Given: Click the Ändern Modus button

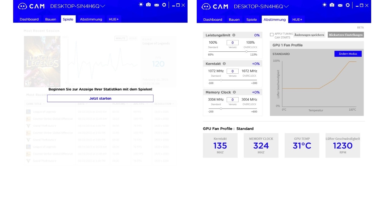Looking at the screenshot, I should pyautogui.click(x=348, y=54).
